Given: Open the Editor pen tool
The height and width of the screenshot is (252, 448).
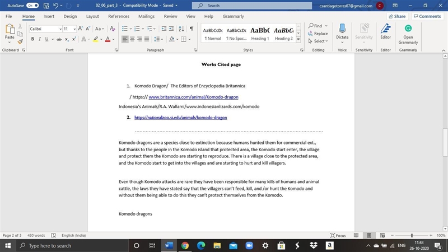Looking at the screenshot, I should (x=385, y=31).
